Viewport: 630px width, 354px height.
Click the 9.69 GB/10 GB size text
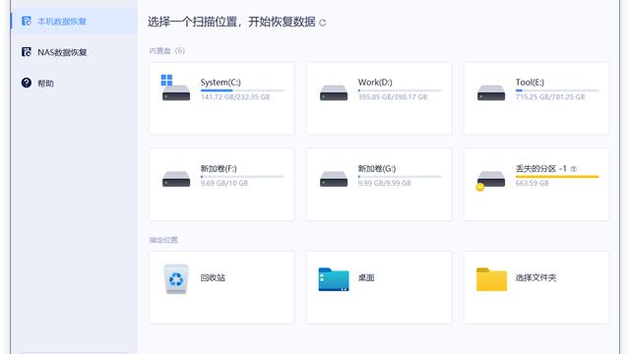pyautogui.click(x=224, y=184)
